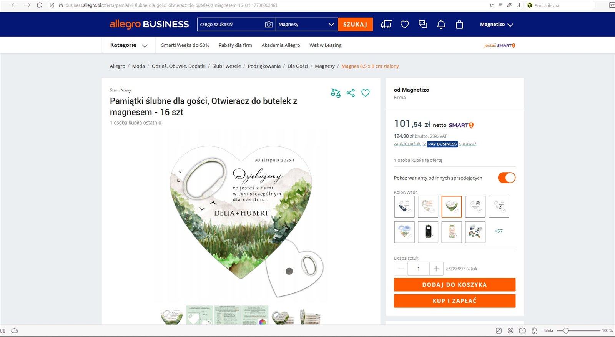Click the DODAJ DO KOSZYKA button
The image size is (615, 337).
click(454, 285)
